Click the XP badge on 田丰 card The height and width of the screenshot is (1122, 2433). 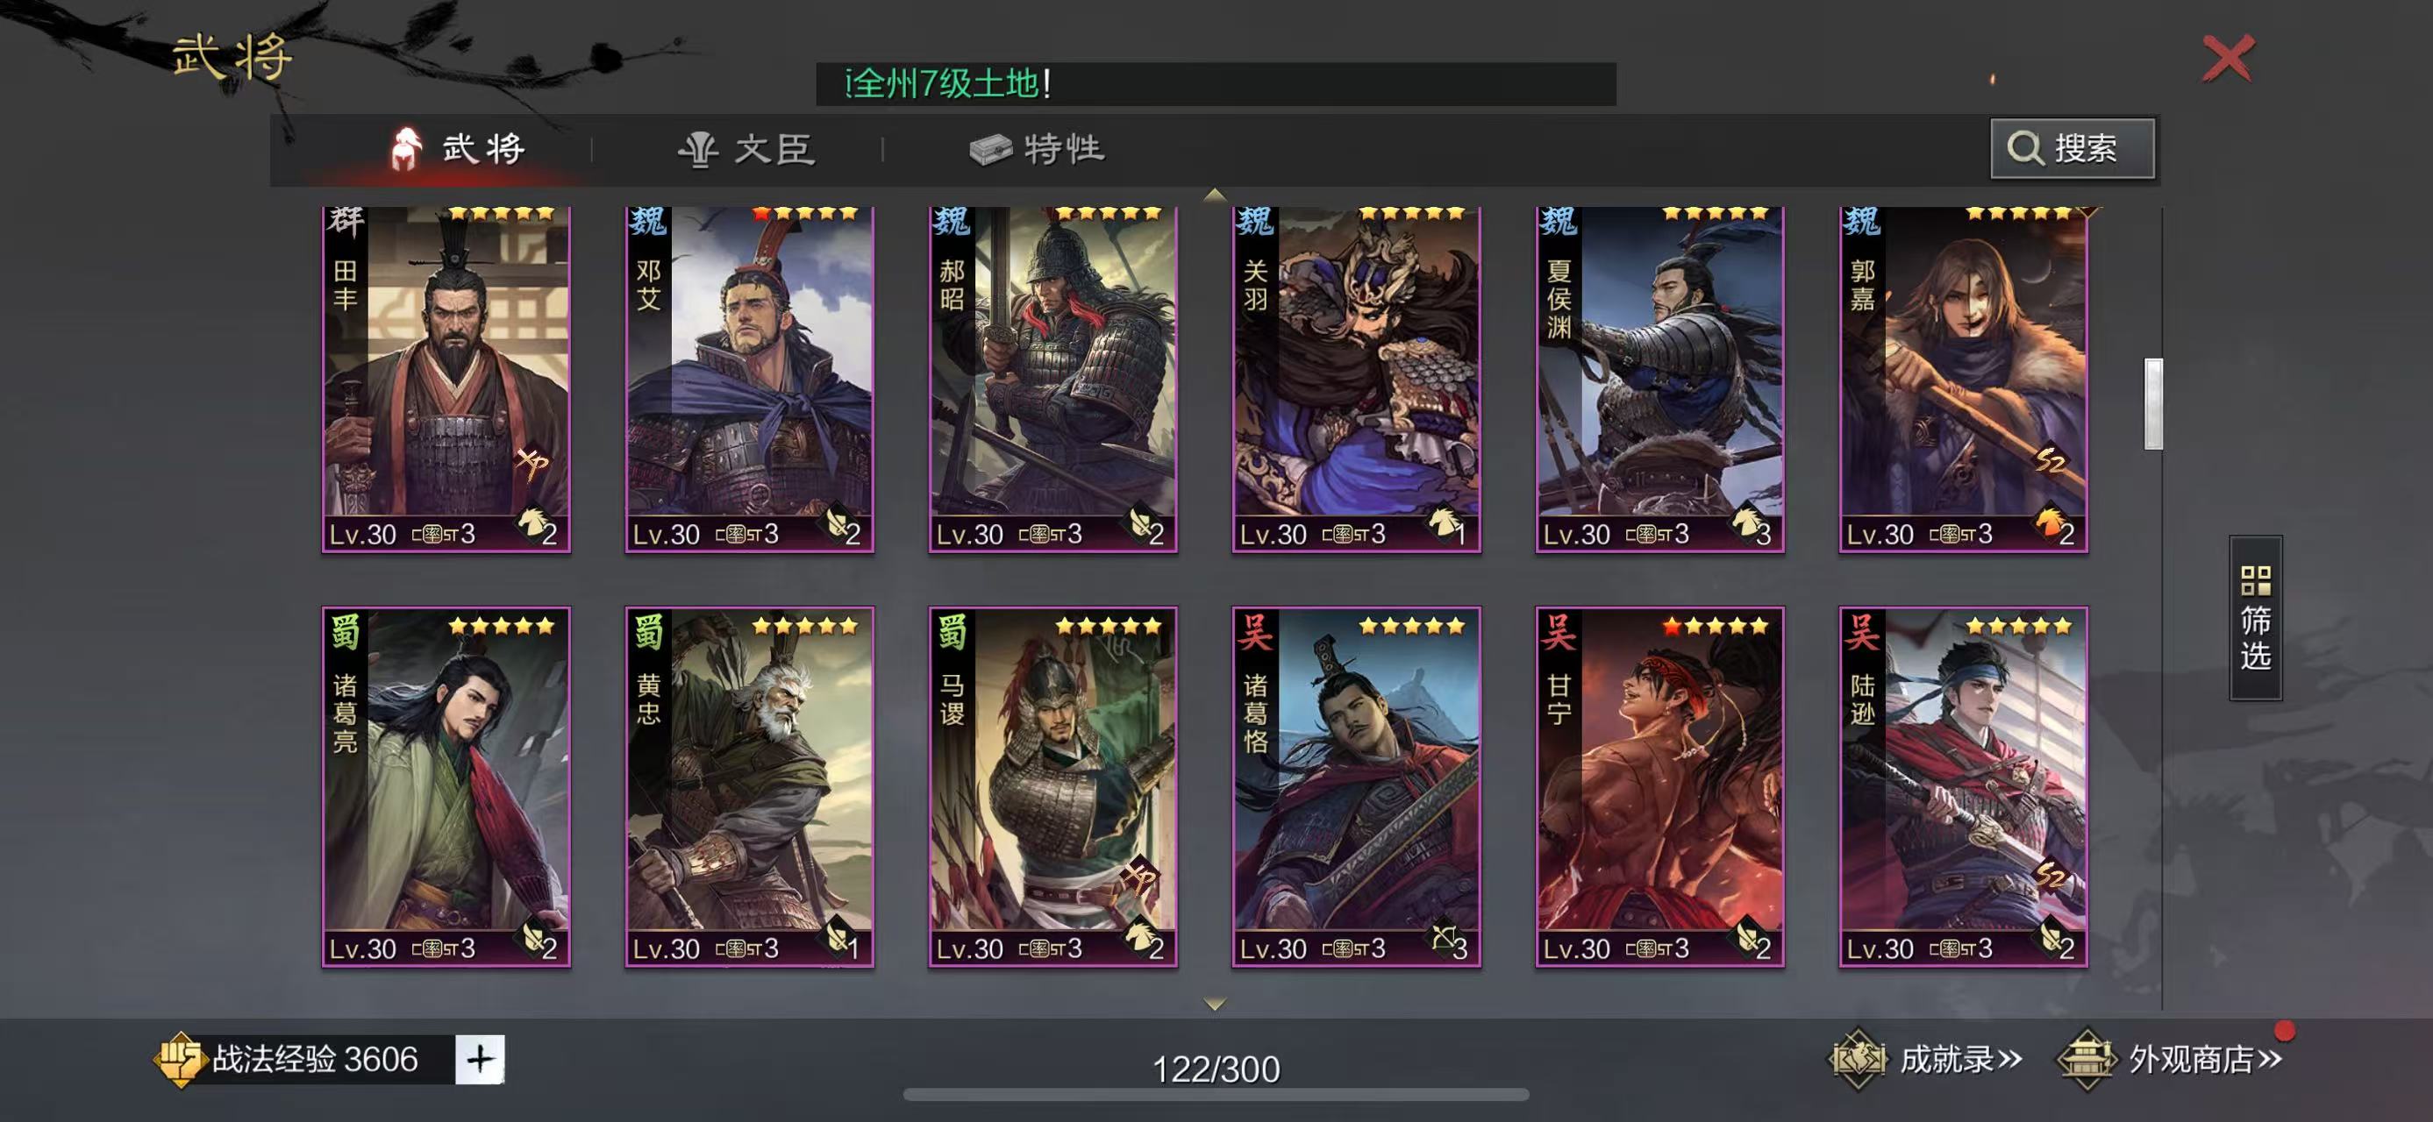pyautogui.click(x=532, y=463)
